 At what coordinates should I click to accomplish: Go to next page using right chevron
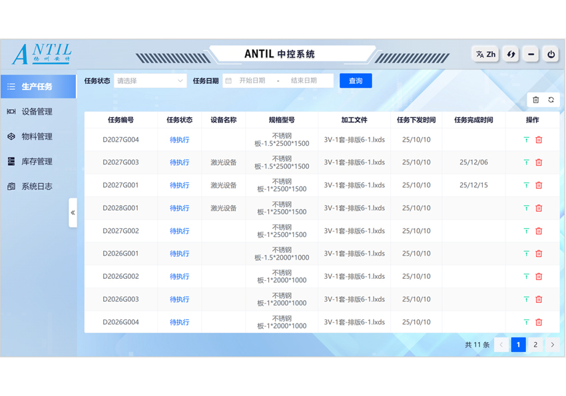click(552, 345)
